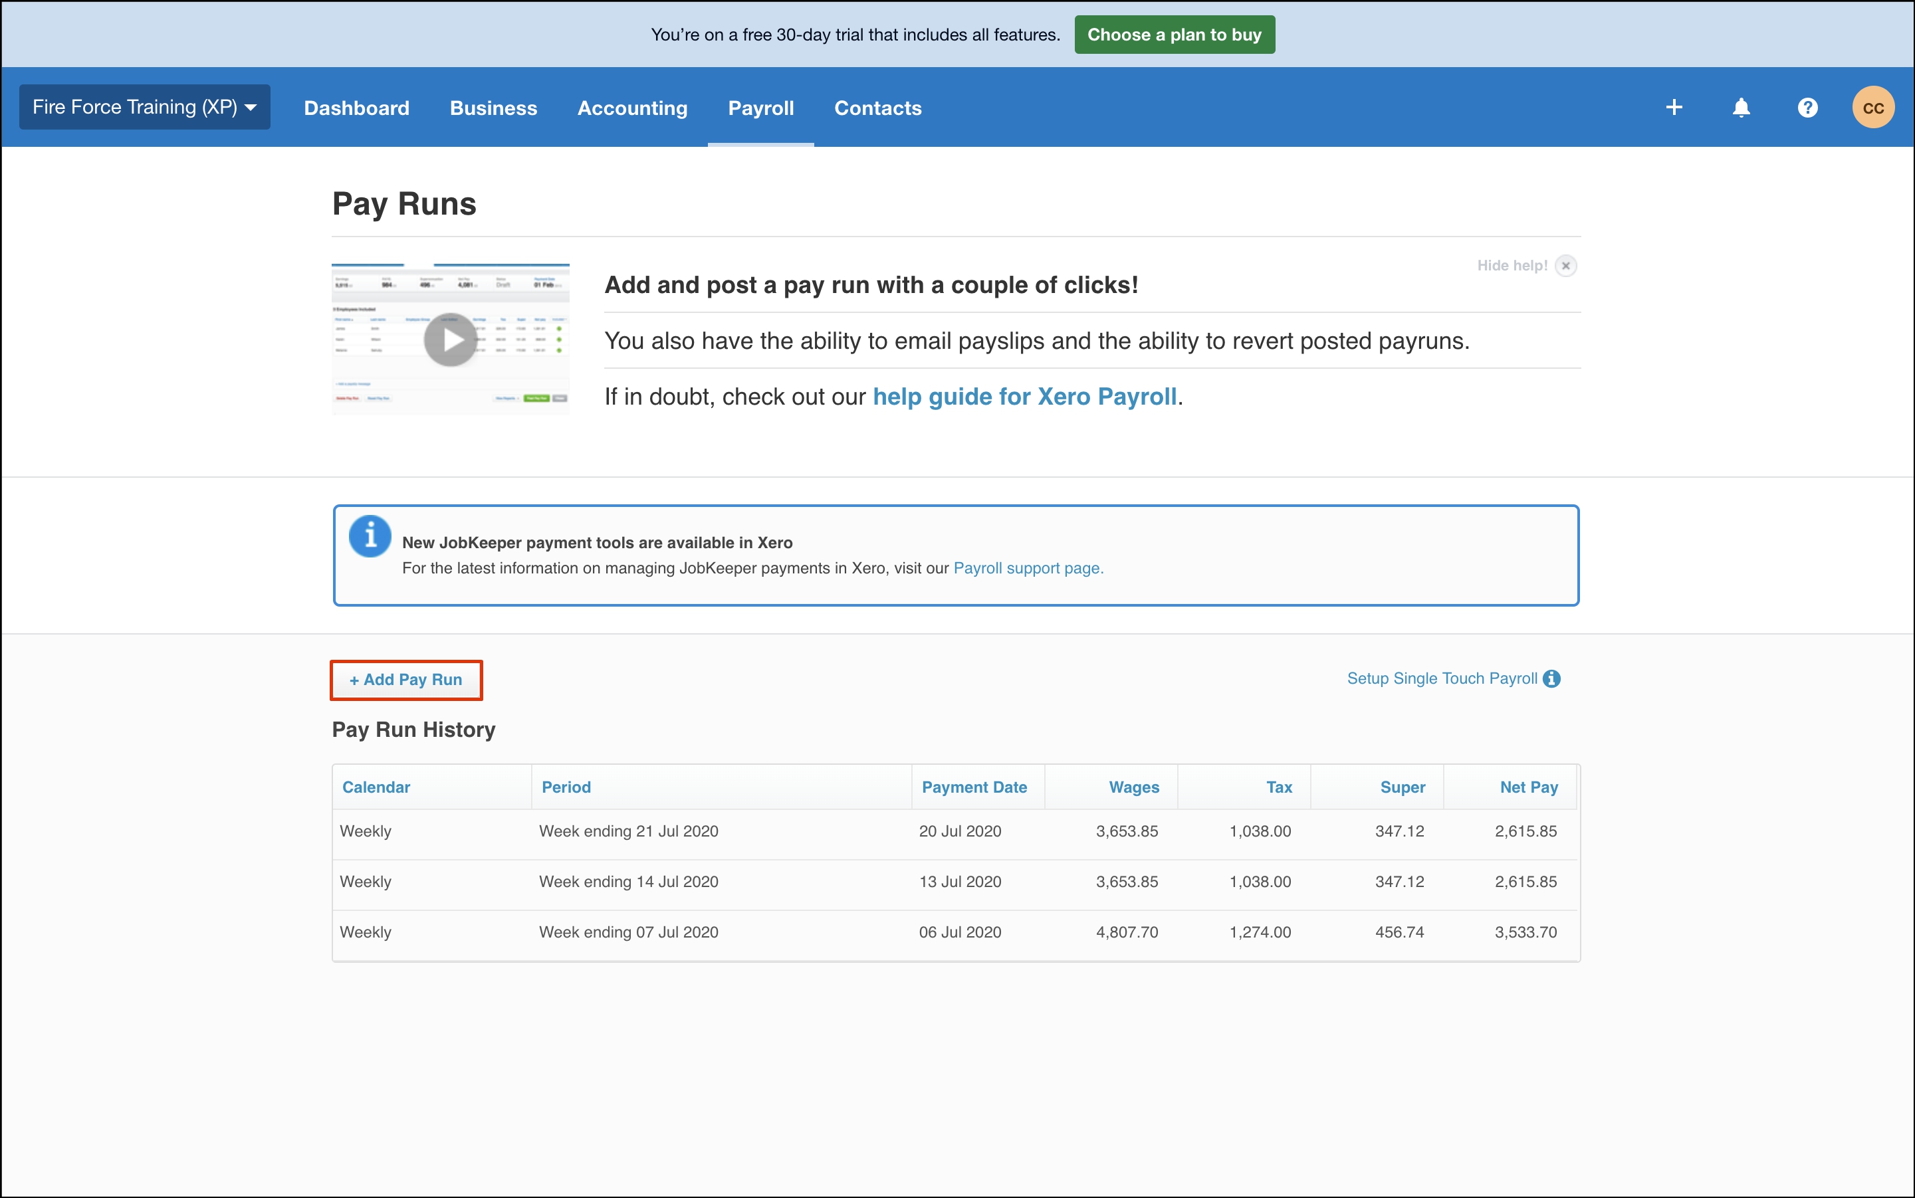The width and height of the screenshot is (1915, 1198).
Task: Open the create new (+) menu in the navigation bar
Action: pos(1674,107)
